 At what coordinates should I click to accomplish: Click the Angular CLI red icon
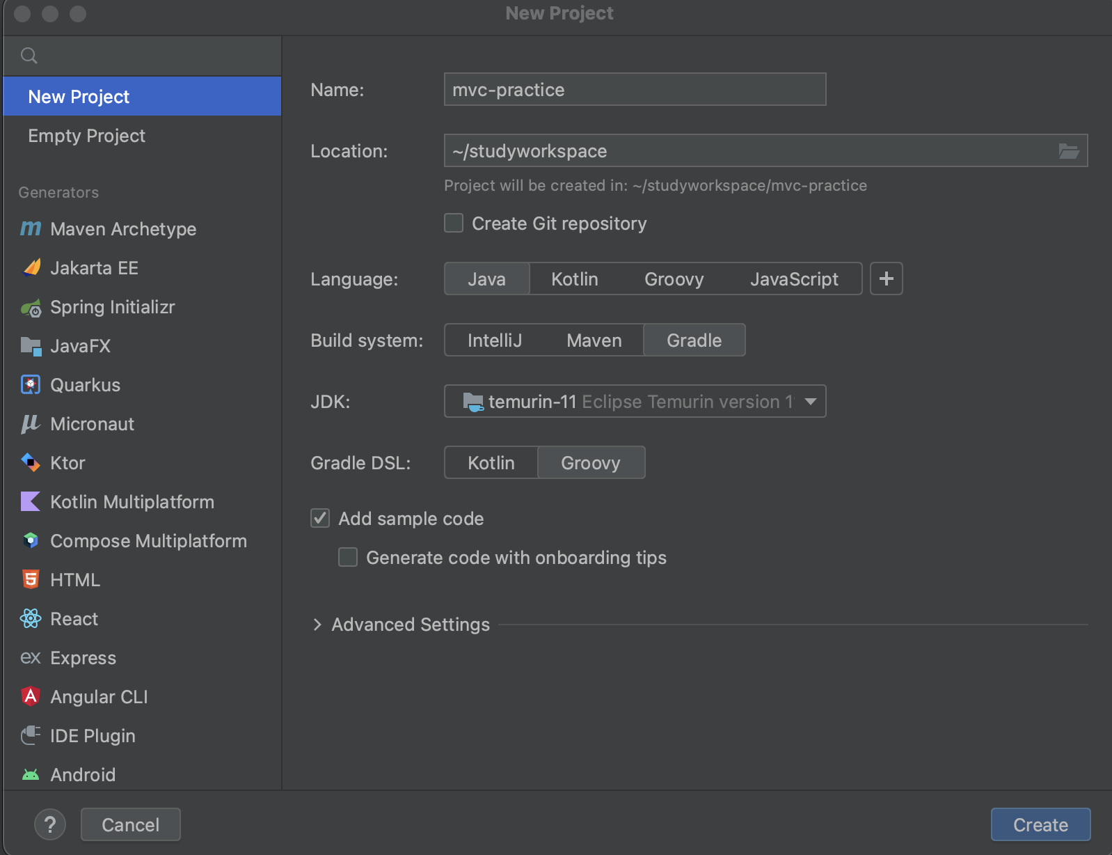coord(31,696)
